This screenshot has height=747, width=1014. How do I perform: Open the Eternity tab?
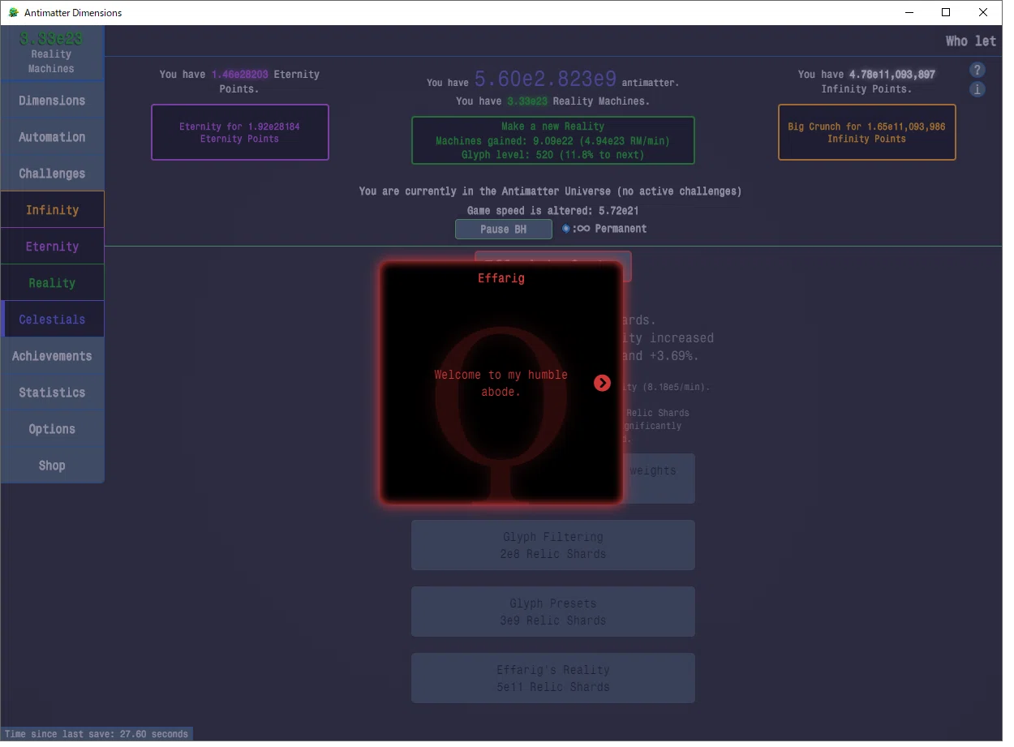point(52,247)
